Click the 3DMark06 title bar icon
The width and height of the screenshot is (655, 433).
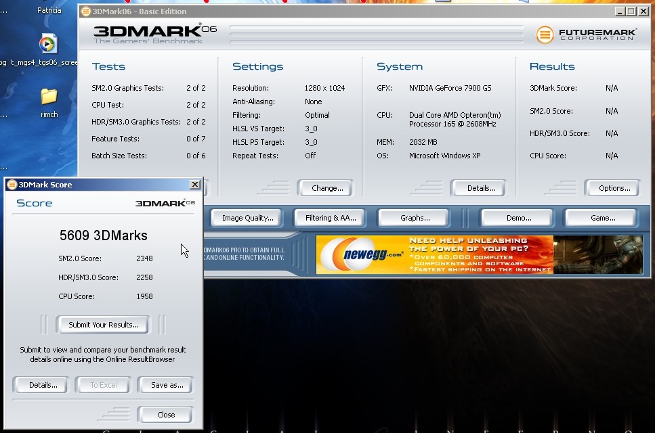pyautogui.click(x=85, y=12)
